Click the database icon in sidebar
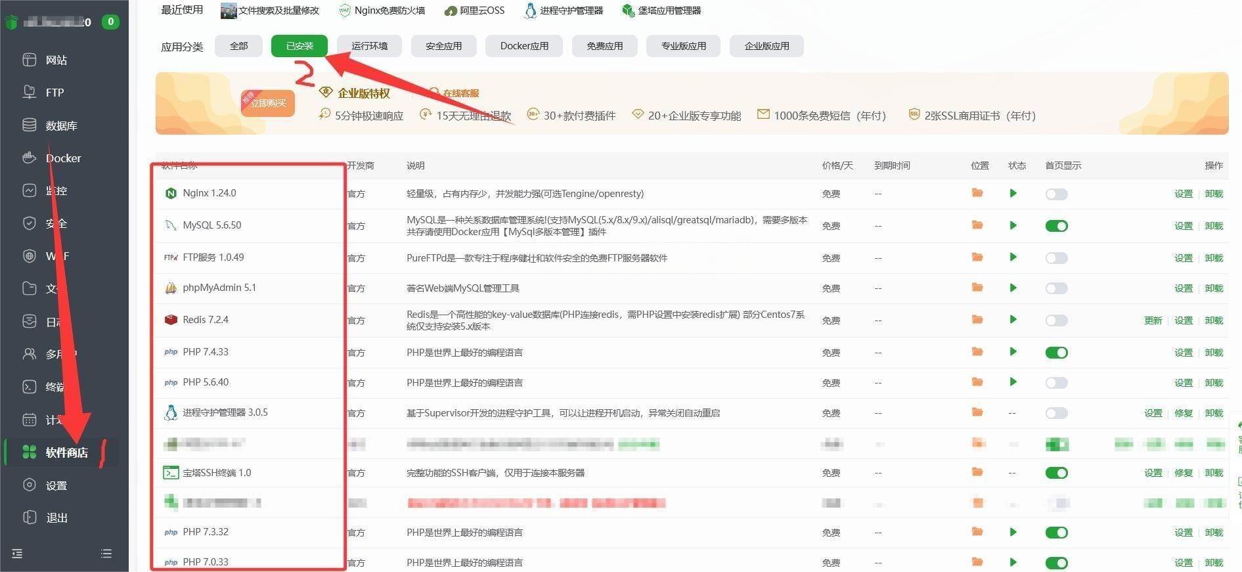Image resolution: width=1242 pixels, height=572 pixels. point(29,125)
